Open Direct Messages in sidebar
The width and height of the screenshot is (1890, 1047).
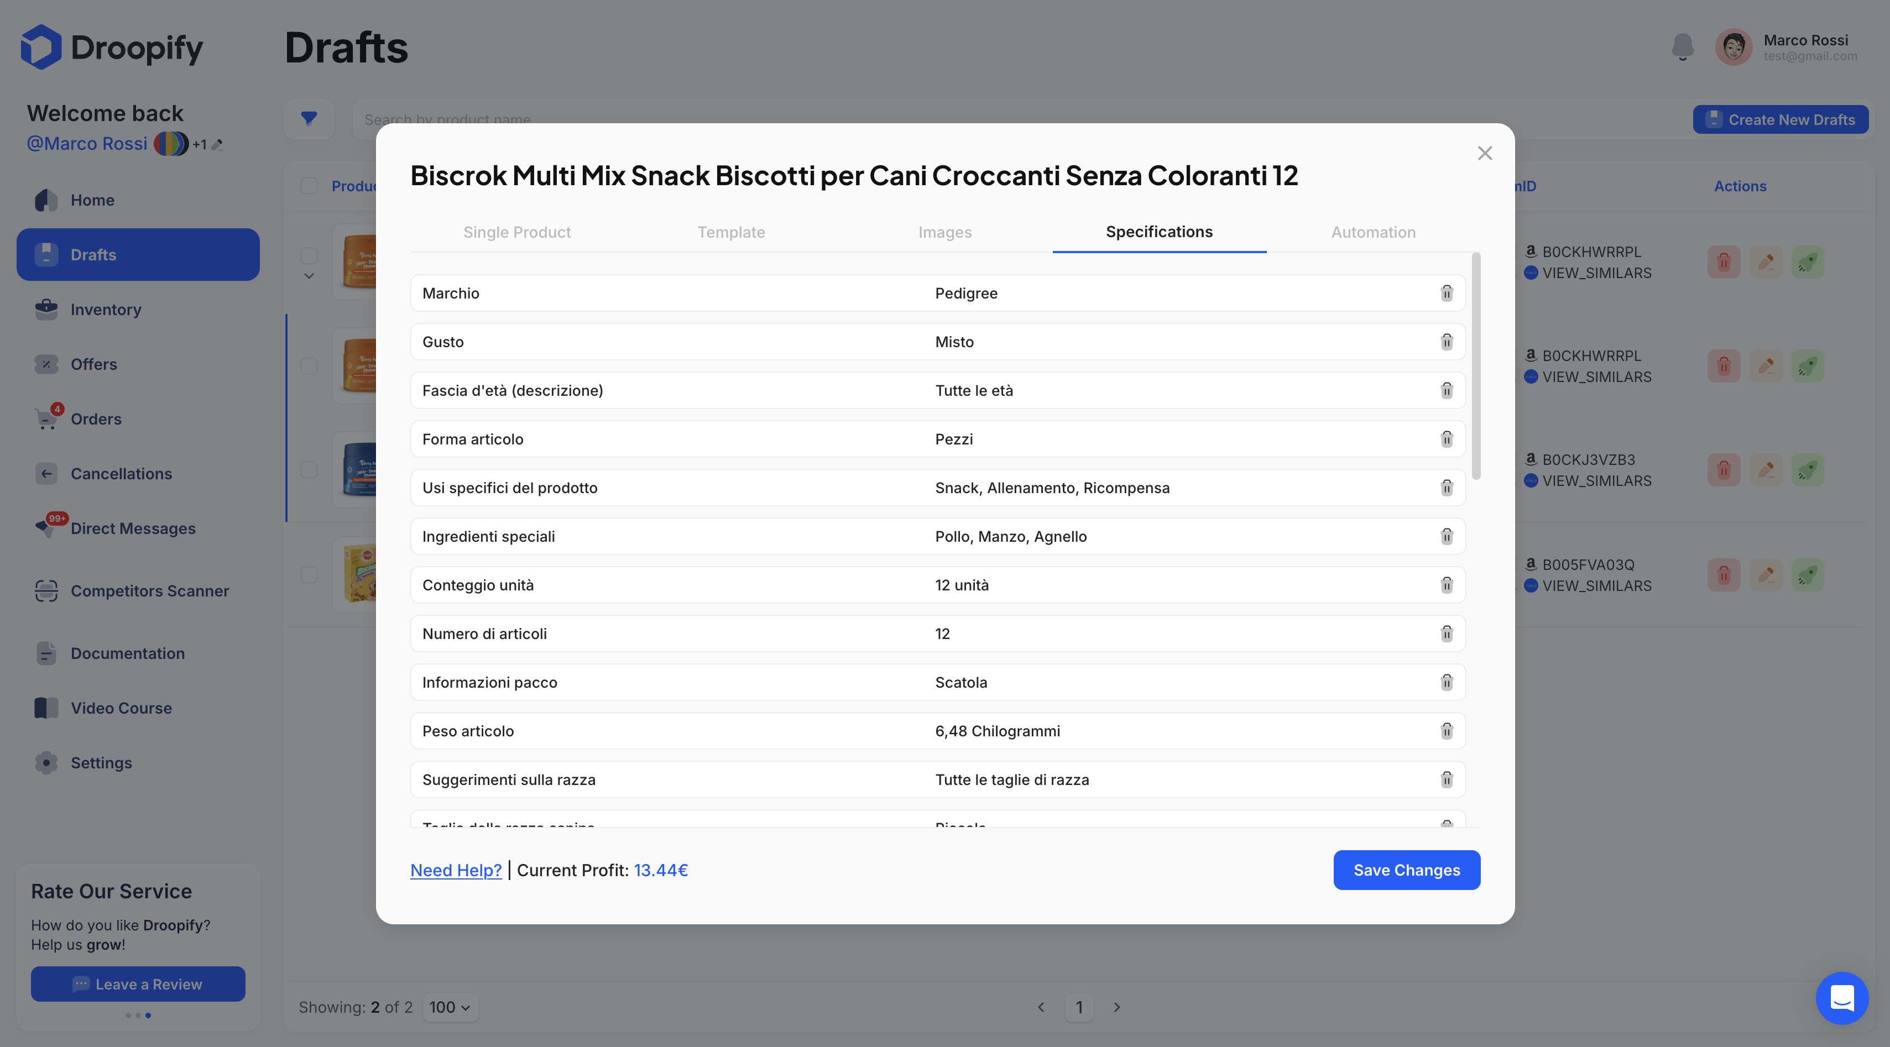click(138, 528)
